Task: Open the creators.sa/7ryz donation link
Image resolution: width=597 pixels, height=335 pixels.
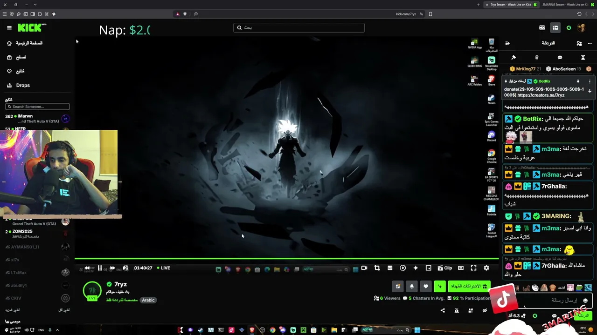Action: (541, 95)
